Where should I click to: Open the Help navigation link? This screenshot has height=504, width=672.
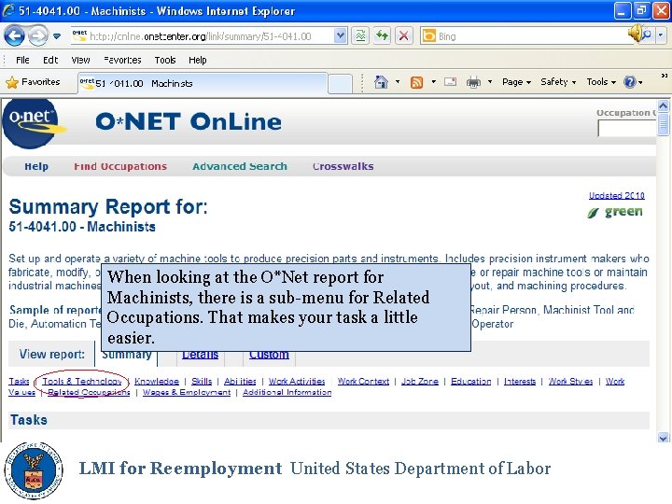pos(36,166)
